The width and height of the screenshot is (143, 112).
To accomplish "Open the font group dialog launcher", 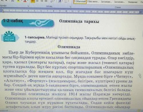I will coord(28,6).
